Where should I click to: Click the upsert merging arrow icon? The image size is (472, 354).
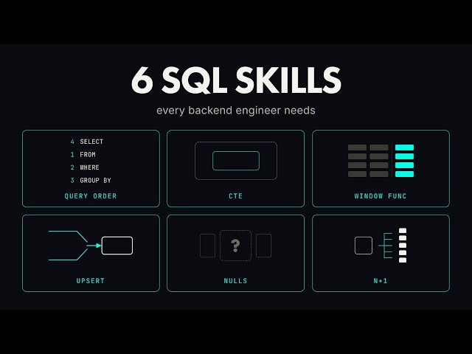pyautogui.click(x=91, y=246)
